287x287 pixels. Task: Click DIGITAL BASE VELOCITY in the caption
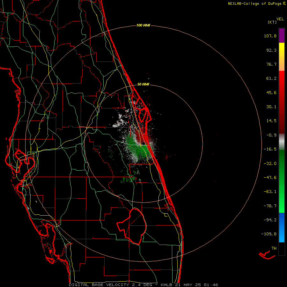pos(99,285)
